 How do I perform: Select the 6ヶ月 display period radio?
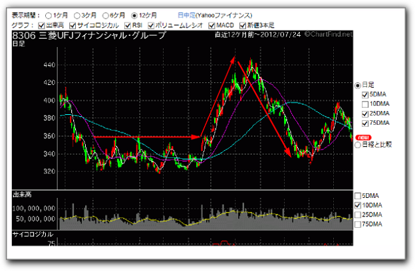tap(105, 15)
